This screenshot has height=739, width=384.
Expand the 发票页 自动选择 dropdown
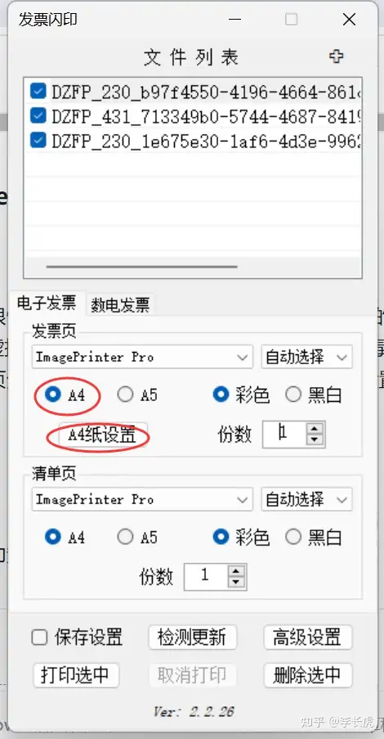click(306, 357)
